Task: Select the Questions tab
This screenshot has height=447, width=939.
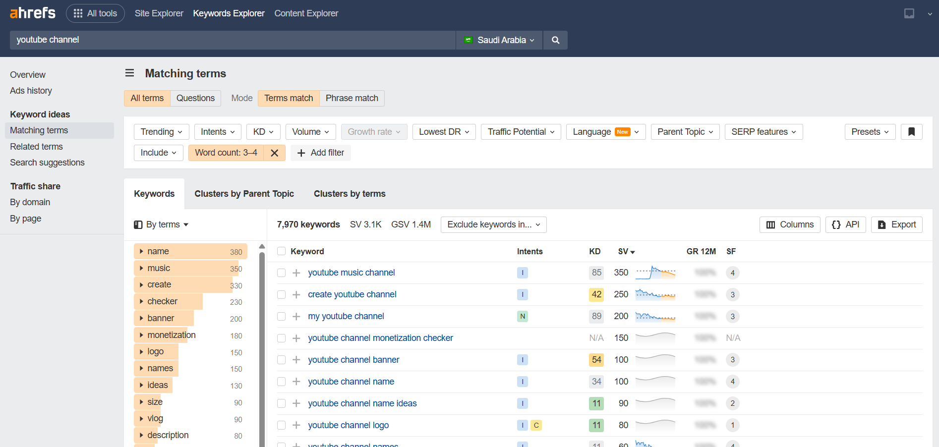Action: tap(195, 98)
